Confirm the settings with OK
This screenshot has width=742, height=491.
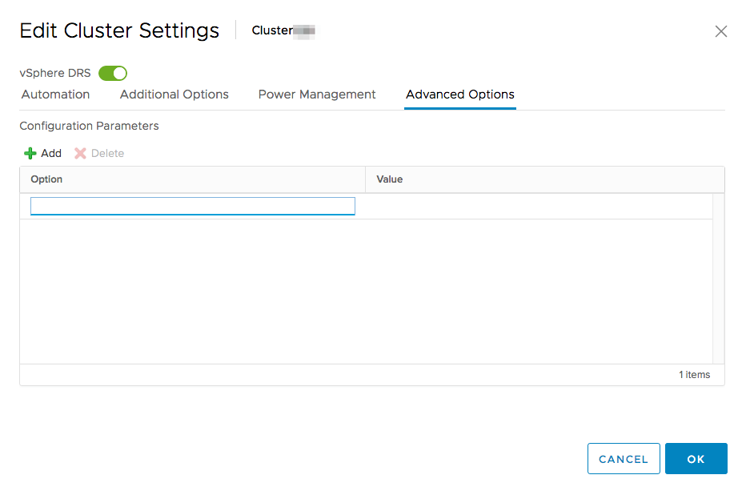pos(696,459)
